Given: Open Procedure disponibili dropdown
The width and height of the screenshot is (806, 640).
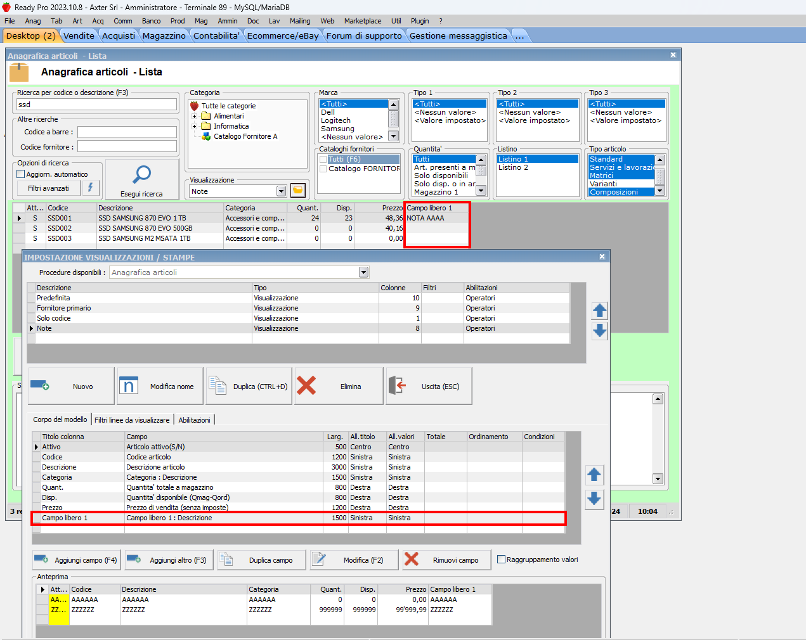Looking at the screenshot, I should pyautogui.click(x=363, y=272).
